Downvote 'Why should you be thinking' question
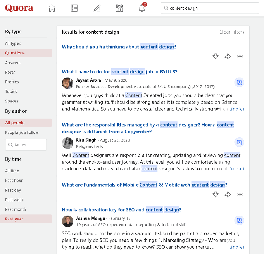This screenshot has width=264, height=254. [215, 56]
